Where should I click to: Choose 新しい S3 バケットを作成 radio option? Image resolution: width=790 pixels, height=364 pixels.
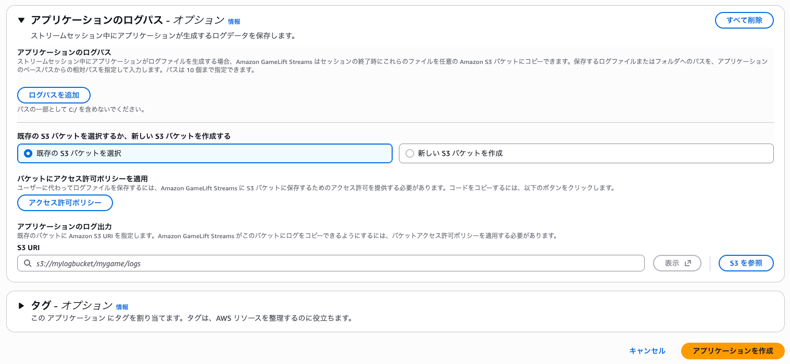point(410,153)
